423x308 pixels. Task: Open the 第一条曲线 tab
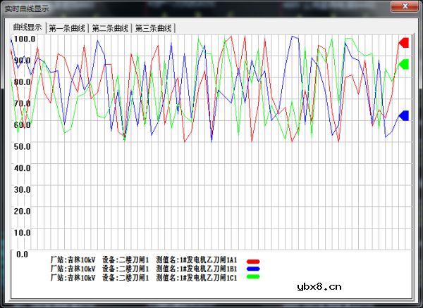point(67,28)
